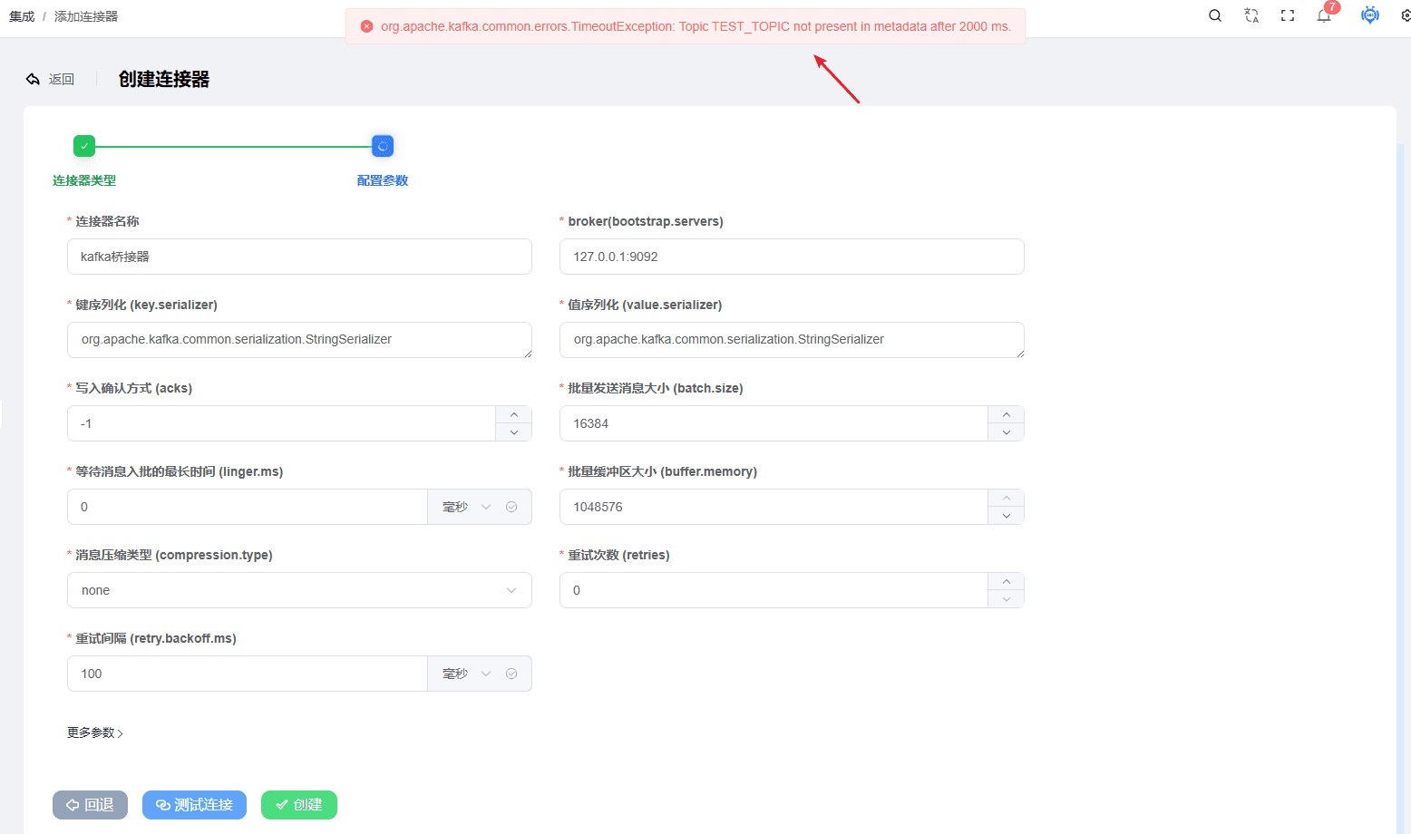The height and width of the screenshot is (834, 1411).
Task: Focus the key.serializer text area
Action: pos(299,340)
